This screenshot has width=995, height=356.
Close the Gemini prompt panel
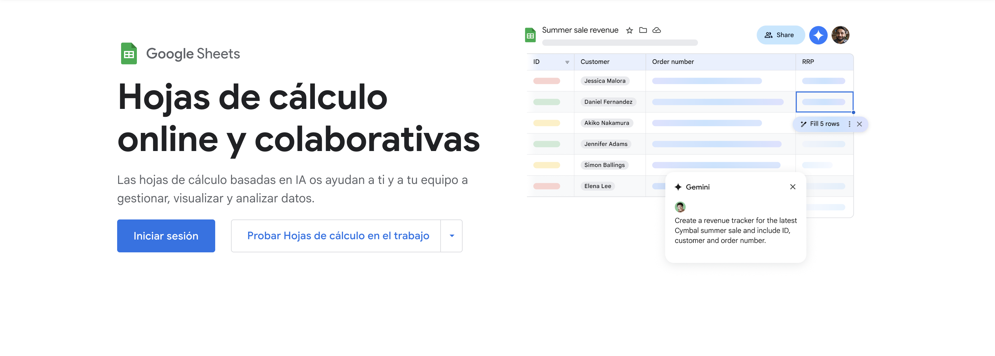[793, 187]
